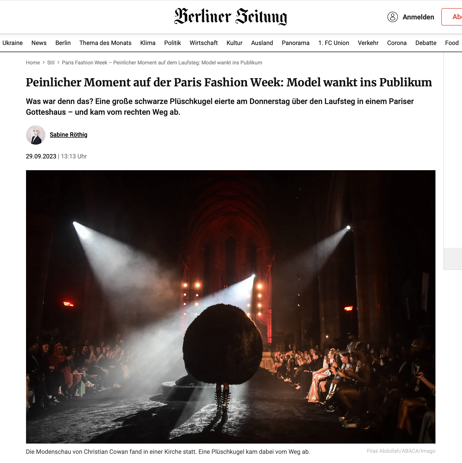Click the Anmelden login link
This screenshot has height=463, width=462.
418,17
